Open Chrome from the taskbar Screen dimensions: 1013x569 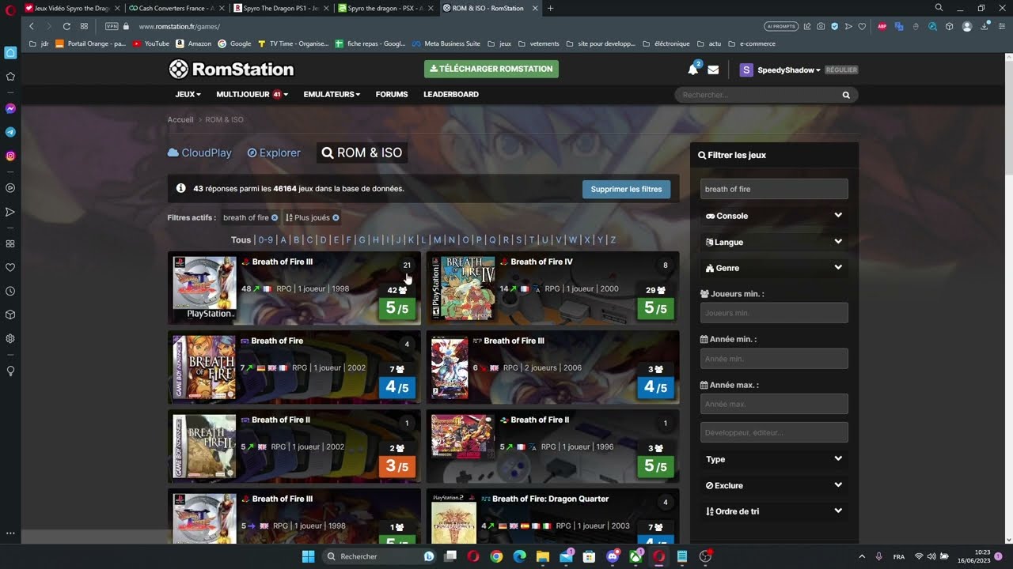496,556
